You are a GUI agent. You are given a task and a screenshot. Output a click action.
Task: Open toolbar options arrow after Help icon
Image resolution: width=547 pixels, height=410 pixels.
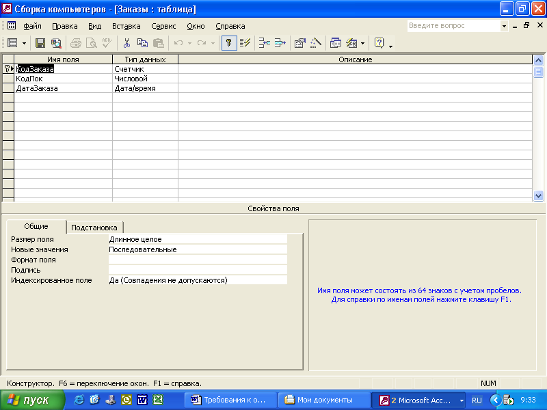(390, 46)
